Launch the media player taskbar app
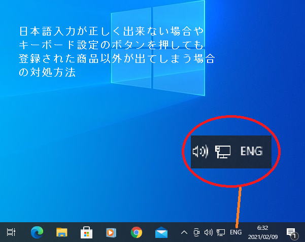The image size is (305, 242). point(111,232)
